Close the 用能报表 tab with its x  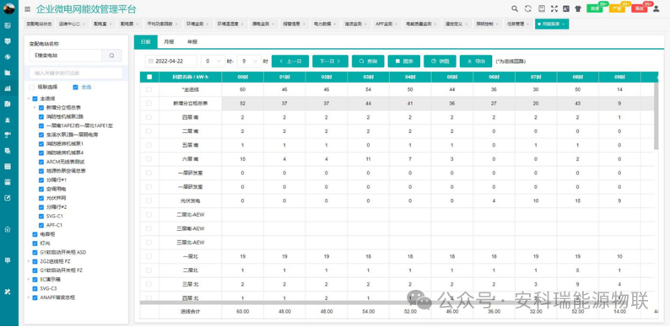click(x=563, y=24)
